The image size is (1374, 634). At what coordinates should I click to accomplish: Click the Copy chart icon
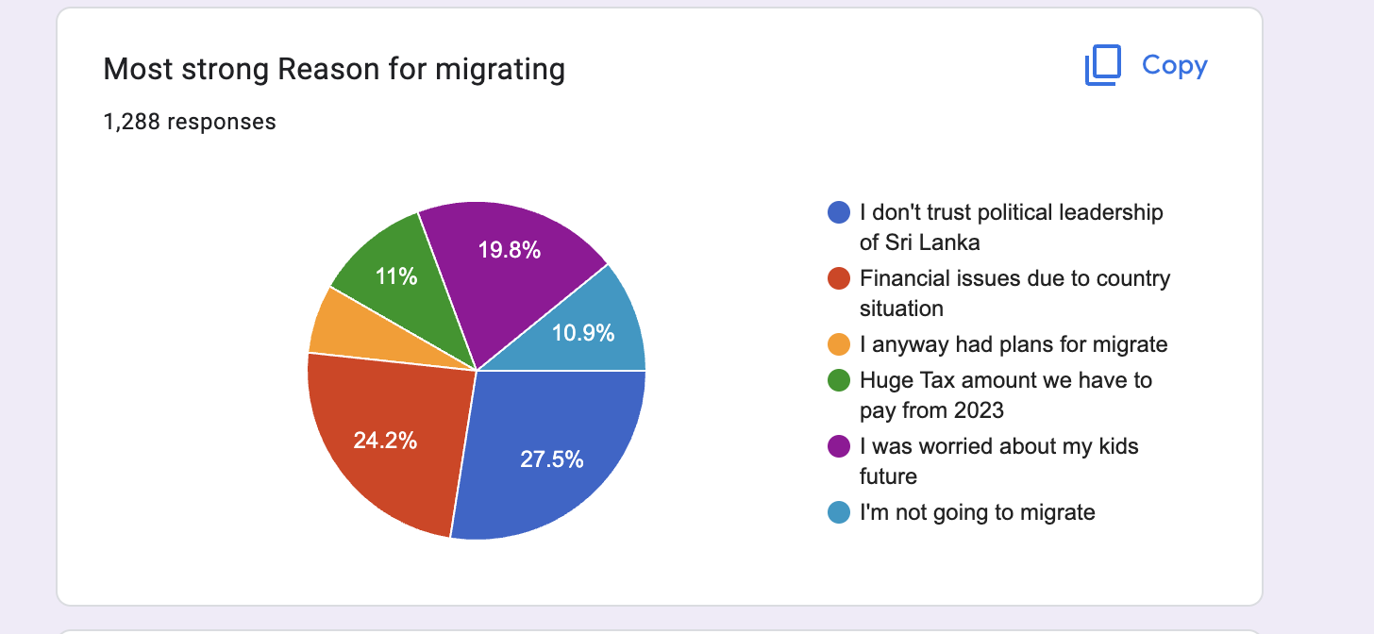click(x=1102, y=66)
